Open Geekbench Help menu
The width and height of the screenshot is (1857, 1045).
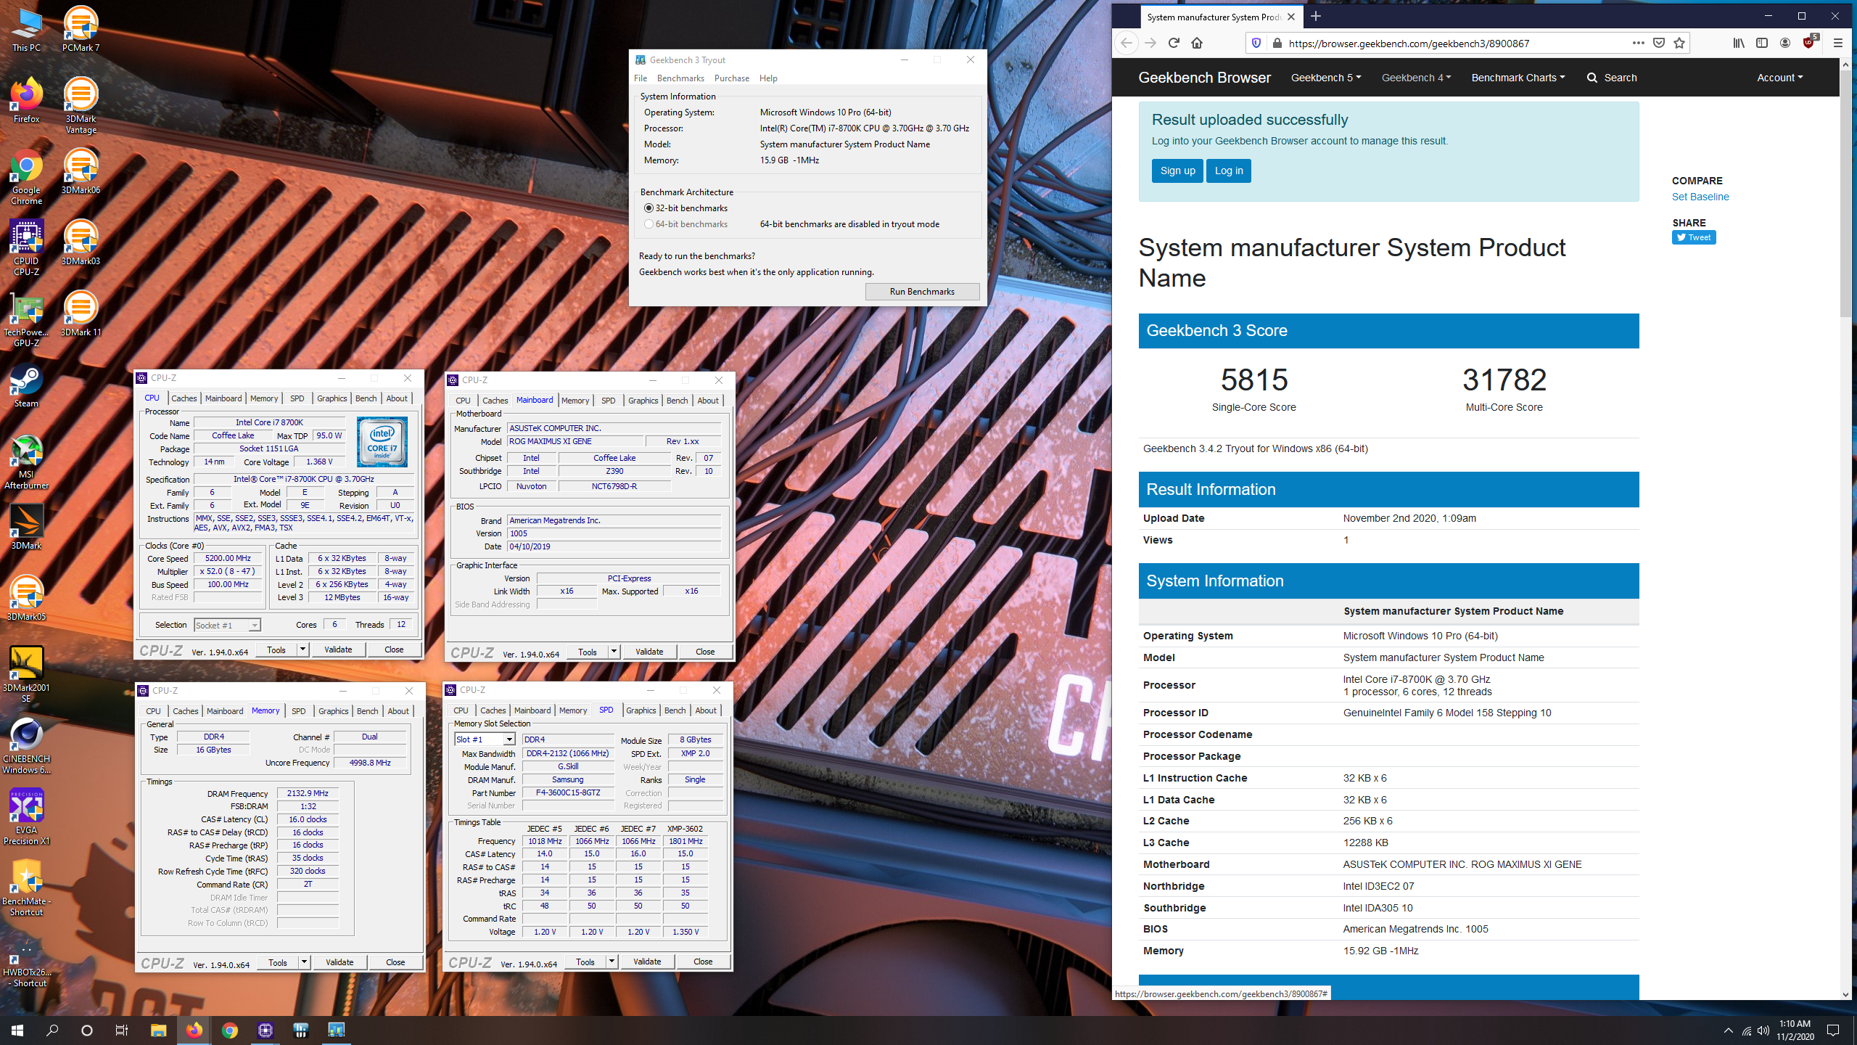click(768, 78)
